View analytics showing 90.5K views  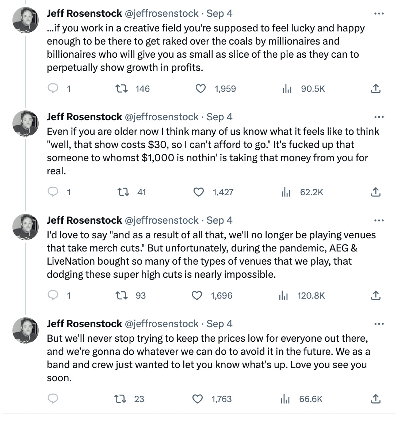[287, 88]
